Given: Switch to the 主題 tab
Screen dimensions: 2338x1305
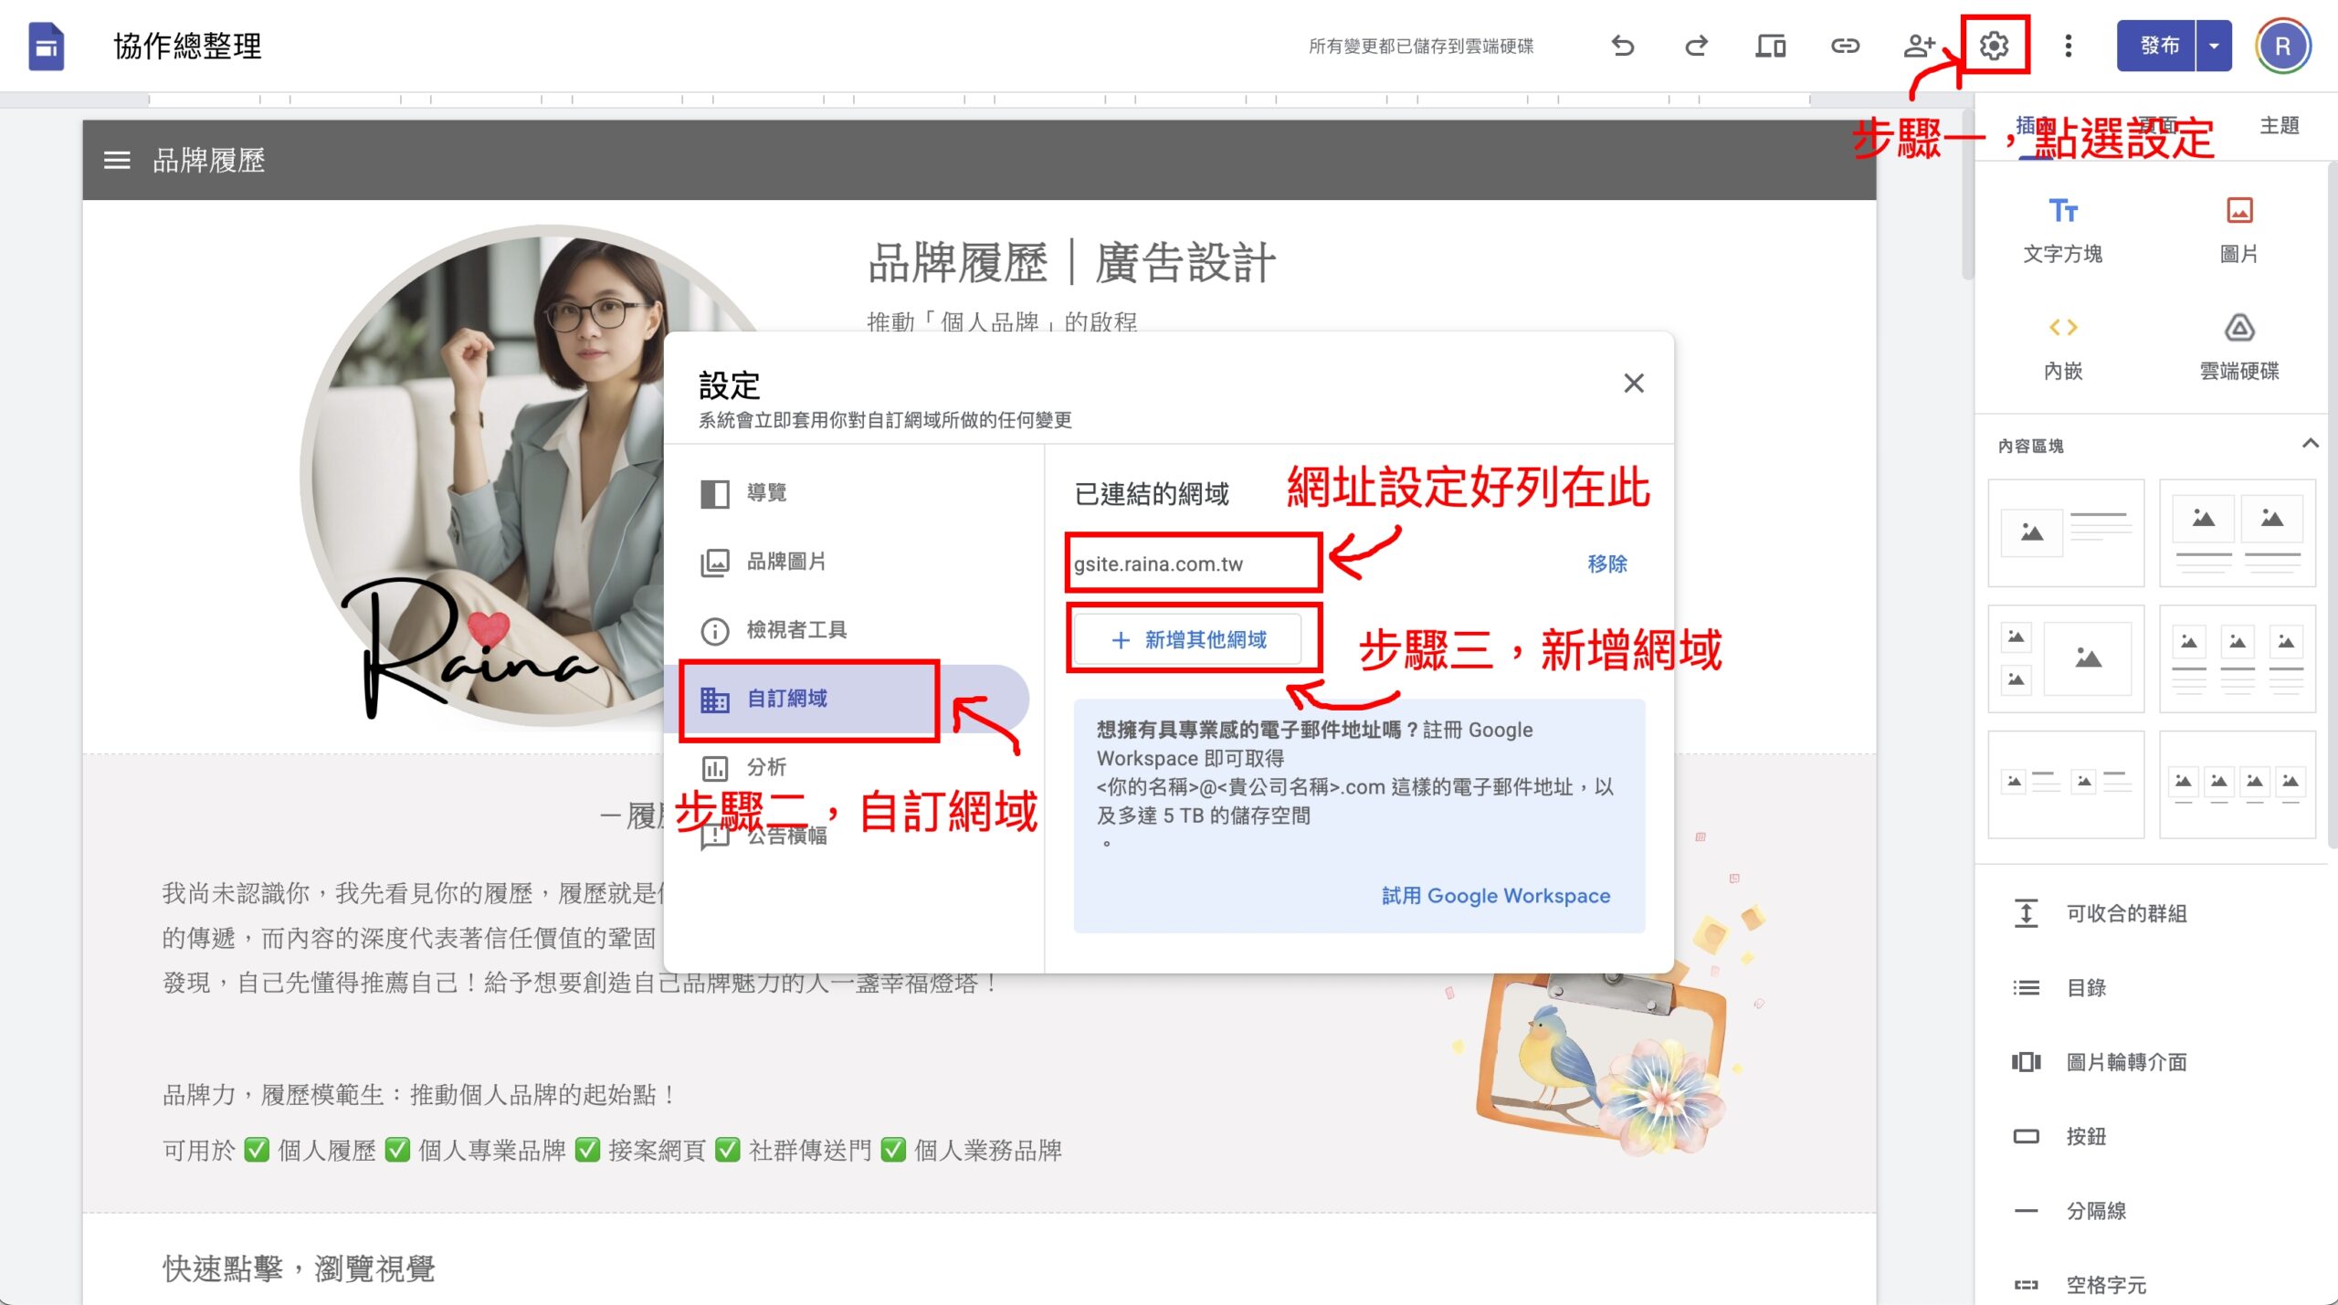Looking at the screenshot, I should (2279, 126).
